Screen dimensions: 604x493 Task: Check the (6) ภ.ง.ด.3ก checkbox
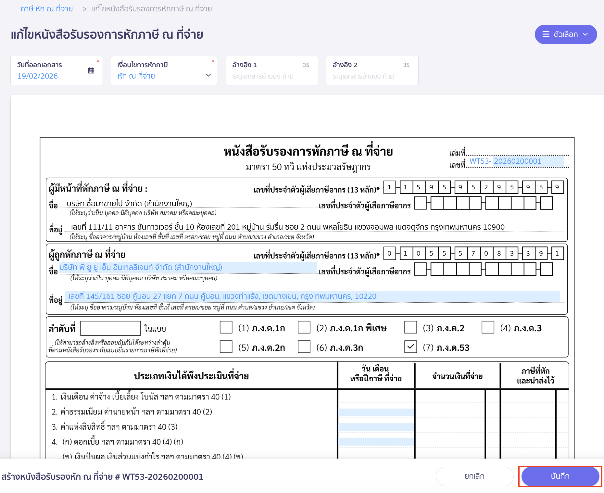[x=304, y=347]
